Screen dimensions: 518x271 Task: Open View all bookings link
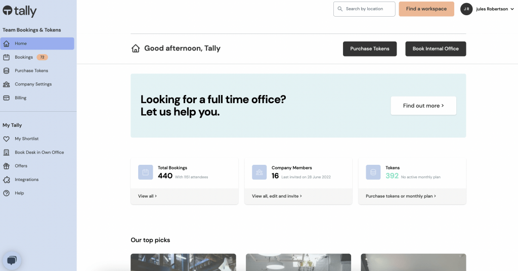click(147, 196)
